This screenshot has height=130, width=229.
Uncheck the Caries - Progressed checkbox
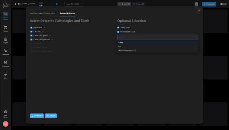pos(31,40)
